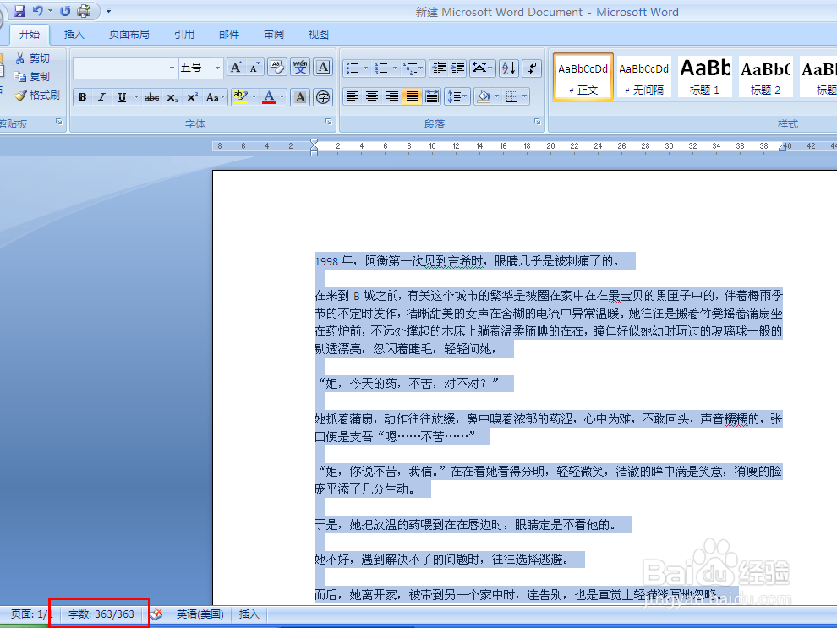Enable subscript formatting

[x=173, y=96]
